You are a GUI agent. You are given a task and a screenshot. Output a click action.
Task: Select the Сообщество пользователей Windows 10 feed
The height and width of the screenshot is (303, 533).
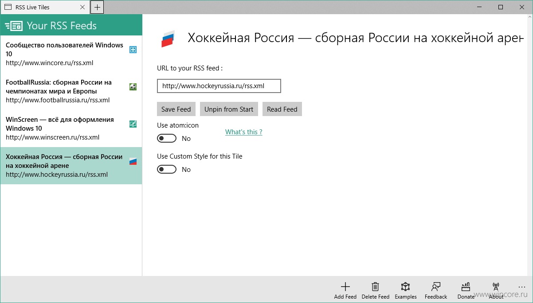coord(71,54)
